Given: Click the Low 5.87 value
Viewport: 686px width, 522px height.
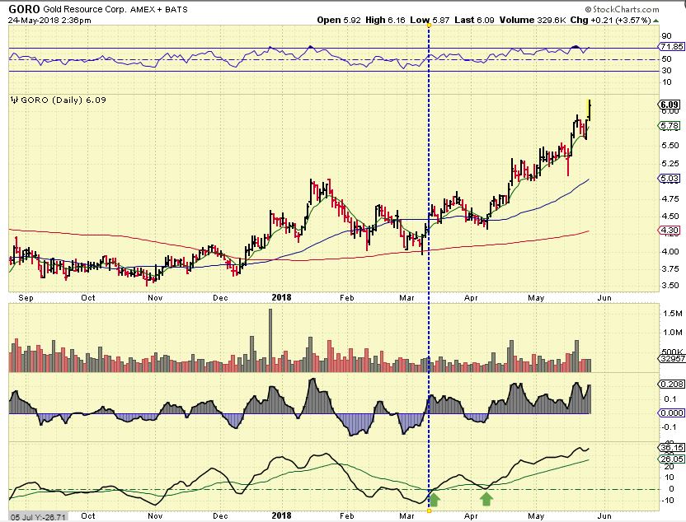Looking at the screenshot, I should pyautogui.click(x=430, y=20).
